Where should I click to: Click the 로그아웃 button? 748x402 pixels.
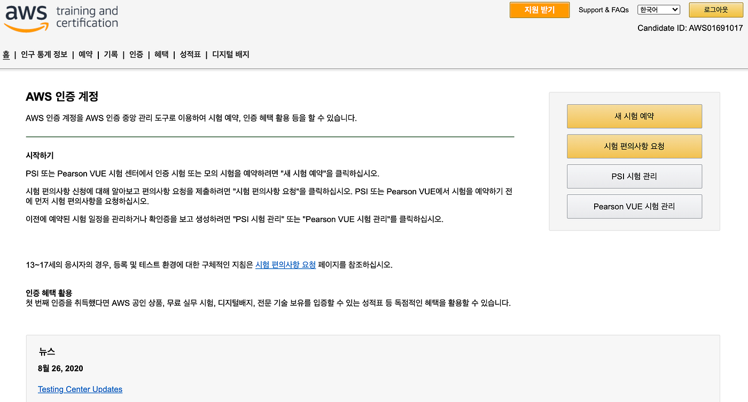[x=716, y=10]
